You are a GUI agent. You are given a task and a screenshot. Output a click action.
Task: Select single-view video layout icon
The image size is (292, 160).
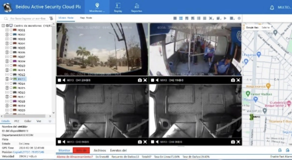(x=175, y=18)
